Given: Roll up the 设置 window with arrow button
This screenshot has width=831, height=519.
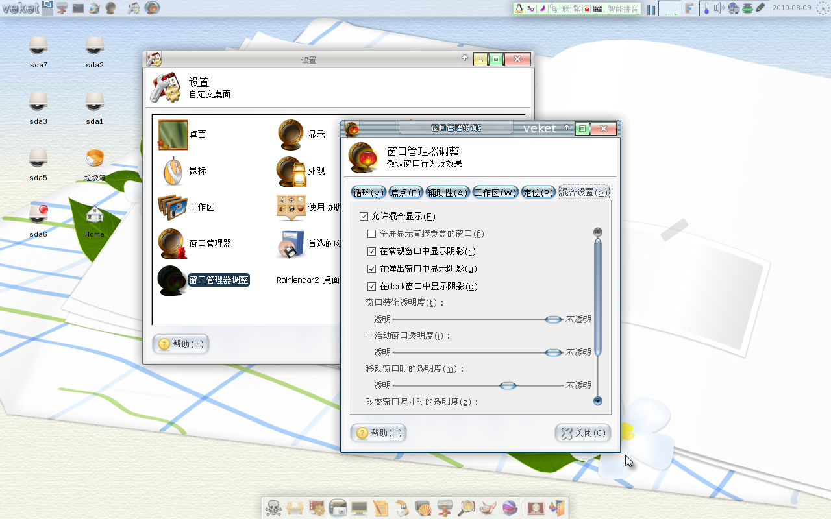Looking at the screenshot, I should (x=465, y=58).
